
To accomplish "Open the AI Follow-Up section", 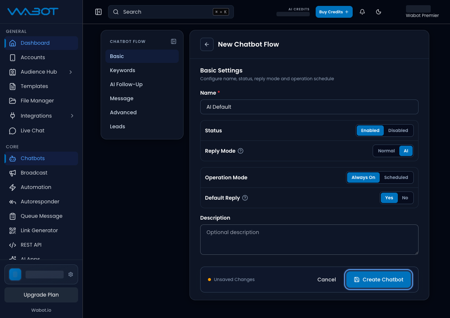I will pos(142,84).
